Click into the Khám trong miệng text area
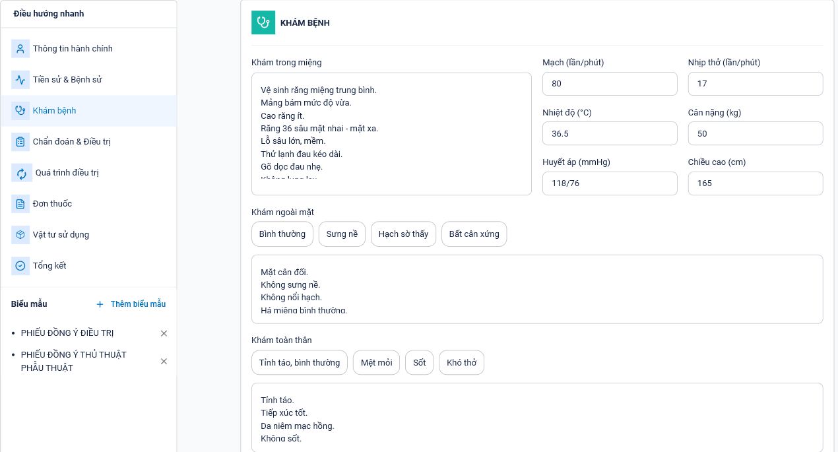This screenshot has width=838, height=452. click(391, 134)
